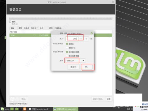Cancel the create partition dialog with 取消(C)

click(73, 67)
